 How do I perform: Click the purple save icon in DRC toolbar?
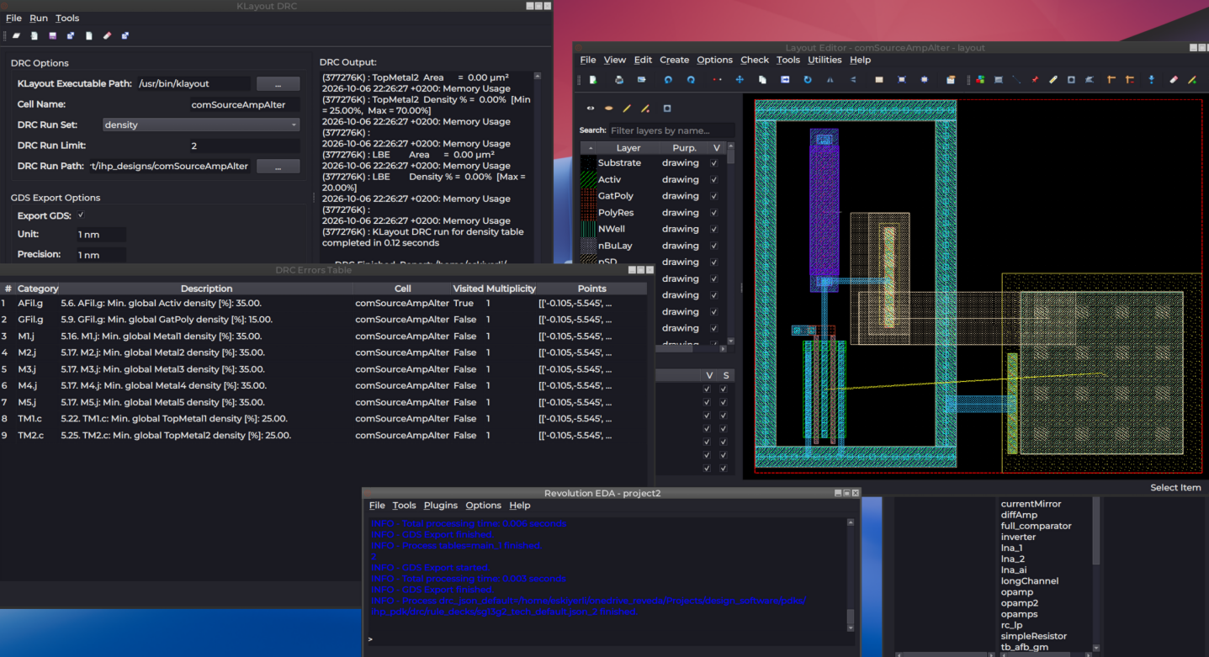[52, 36]
